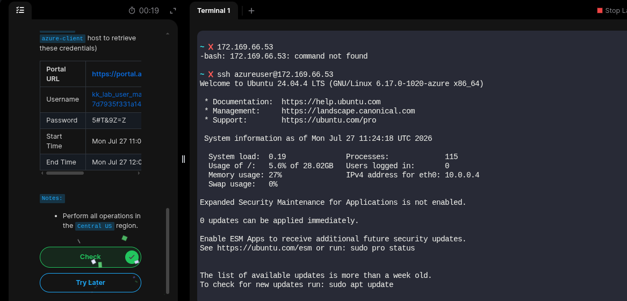Open the portal URL link

click(117, 74)
